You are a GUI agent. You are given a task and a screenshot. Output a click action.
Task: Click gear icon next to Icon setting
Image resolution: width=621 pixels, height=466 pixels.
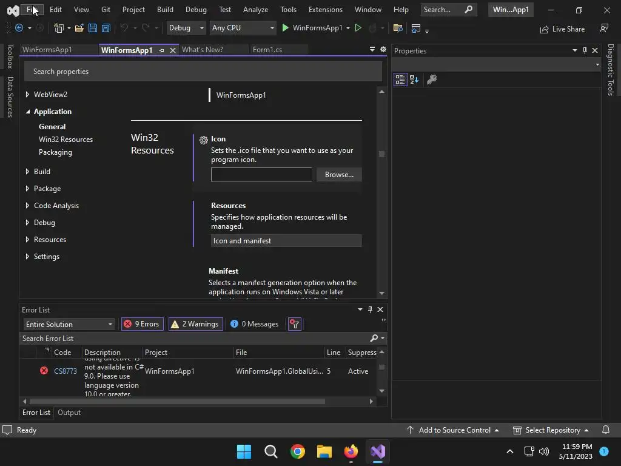[x=204, y=140]
